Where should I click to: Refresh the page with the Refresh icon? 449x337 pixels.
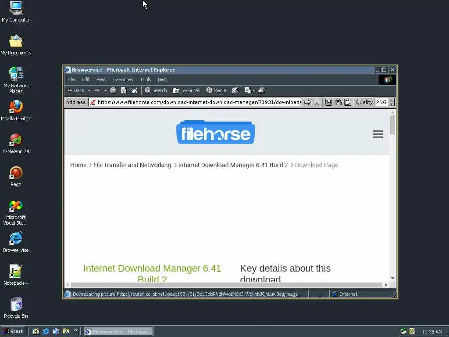click(124, 90)
